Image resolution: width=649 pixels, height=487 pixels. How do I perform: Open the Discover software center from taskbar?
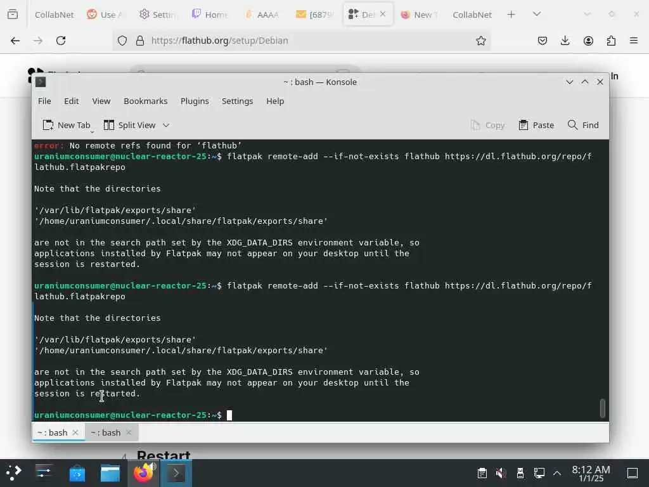[x=77, y=472]
